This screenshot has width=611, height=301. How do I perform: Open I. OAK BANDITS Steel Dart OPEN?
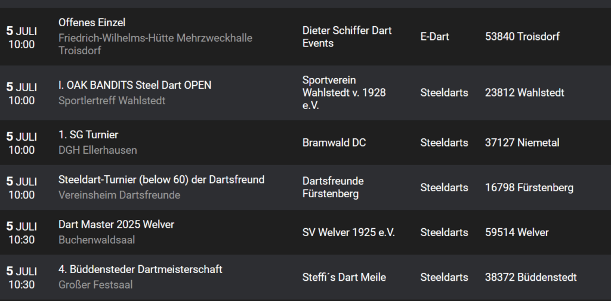coord(135,85)
